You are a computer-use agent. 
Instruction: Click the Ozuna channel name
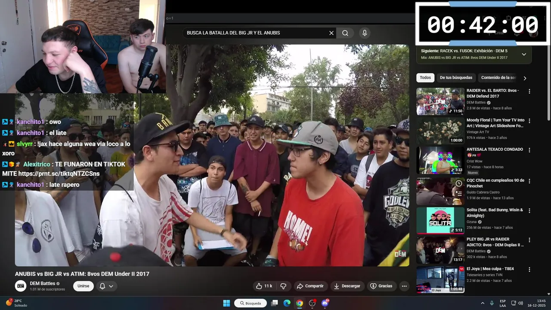(x=472, y=222)
